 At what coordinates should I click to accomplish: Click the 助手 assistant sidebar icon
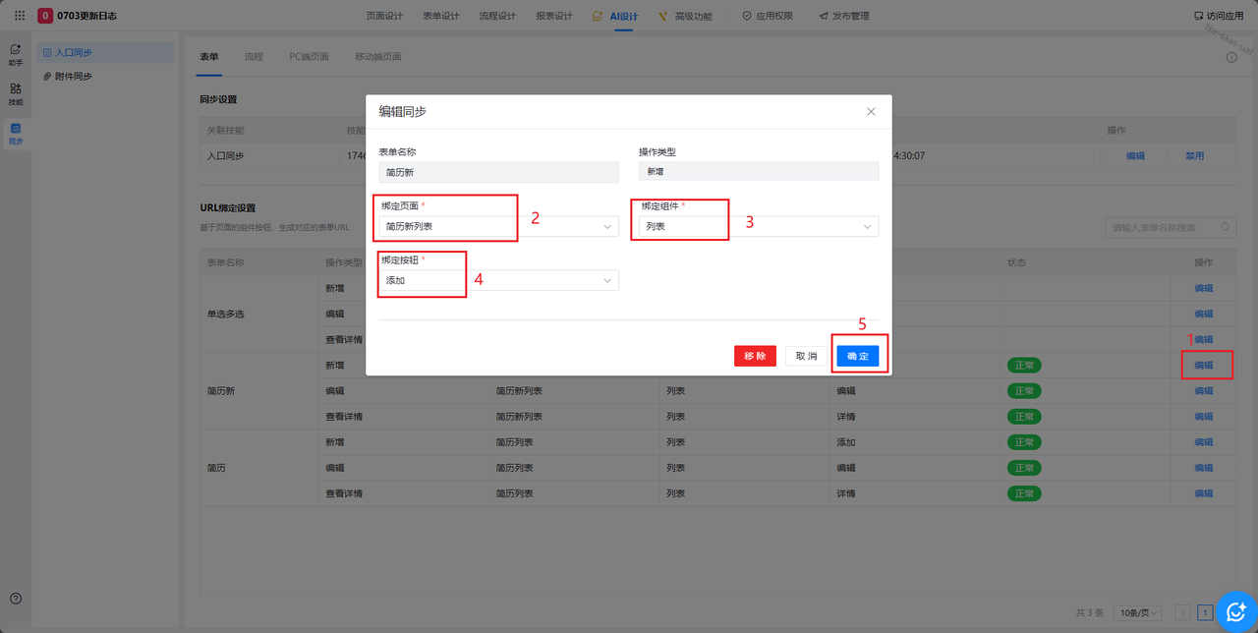[16, 54]
